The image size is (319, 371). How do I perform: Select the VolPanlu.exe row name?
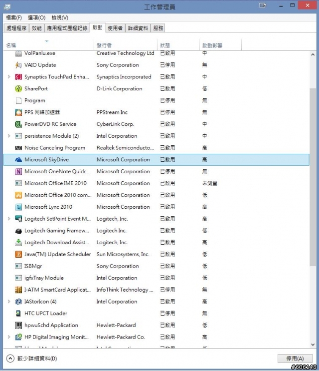coord(40,53)
